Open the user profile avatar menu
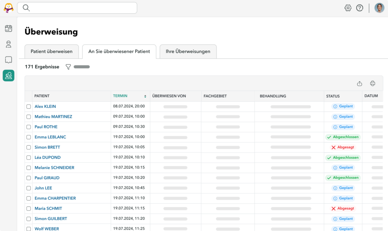388x231 pixels. 379,8
